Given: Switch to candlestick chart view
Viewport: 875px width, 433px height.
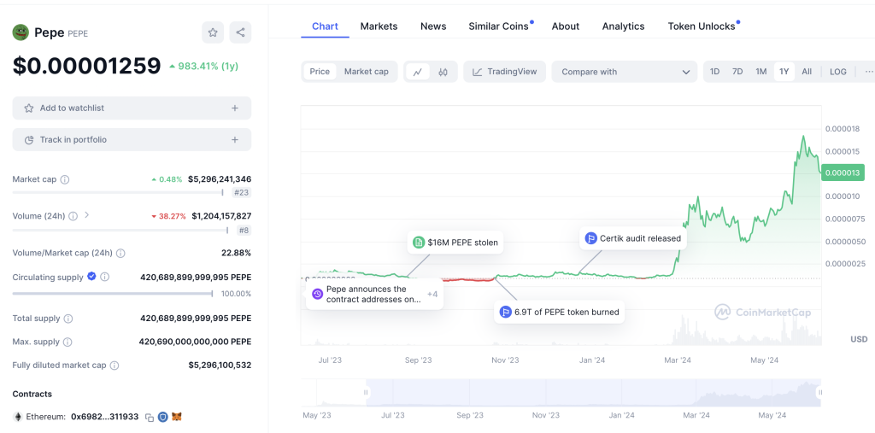Looking at the screenshot, I should [x=443, y=72].
